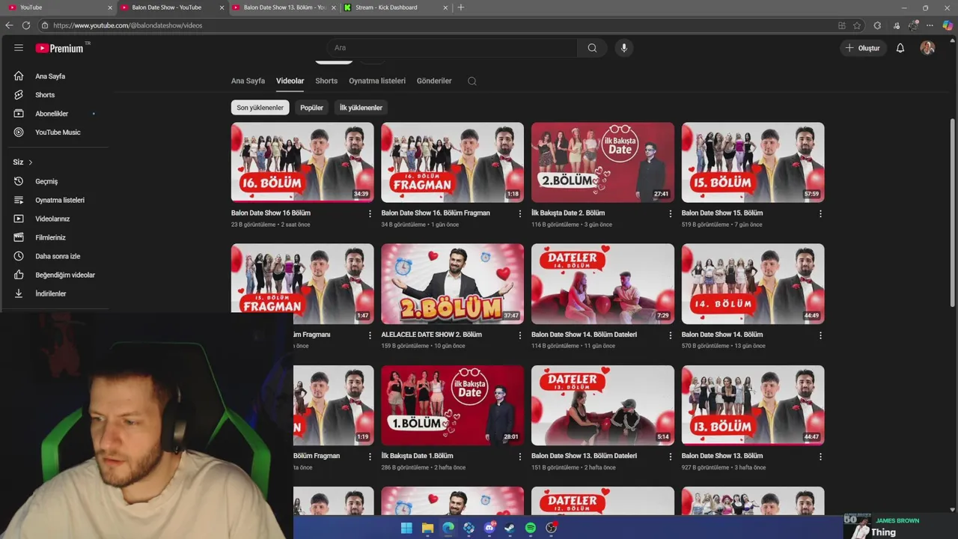Open Oynatma listeleri in the sidebar

(60, 200)
